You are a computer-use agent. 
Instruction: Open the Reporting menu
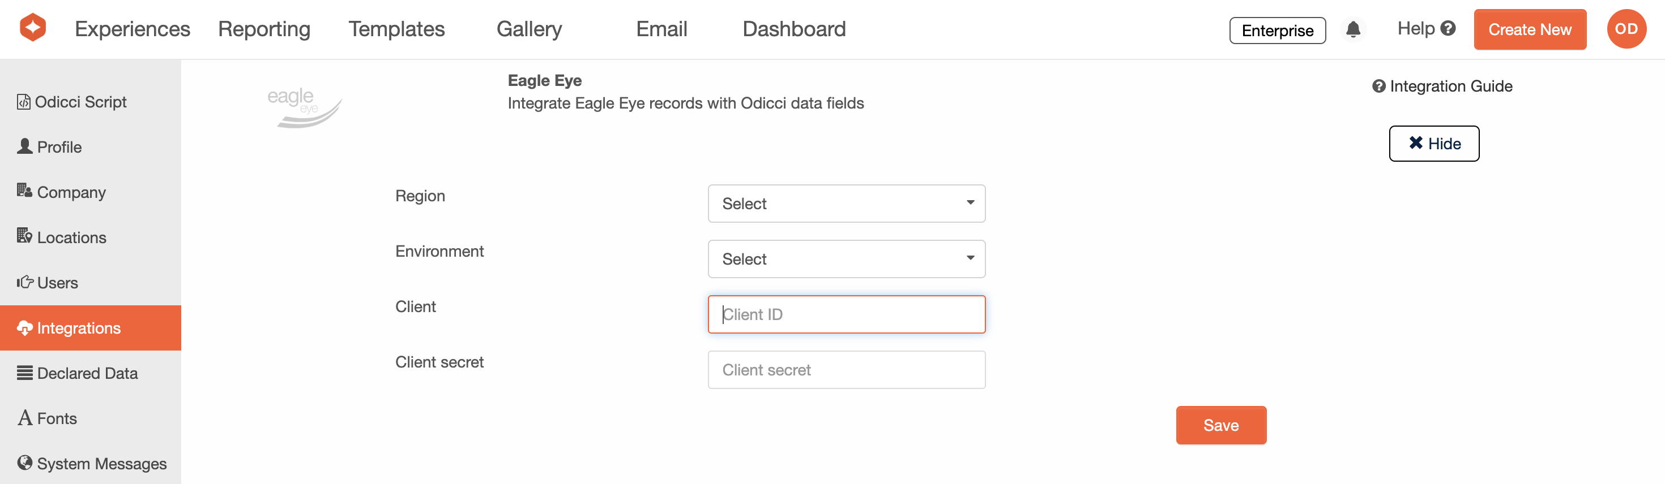(264, 29)
